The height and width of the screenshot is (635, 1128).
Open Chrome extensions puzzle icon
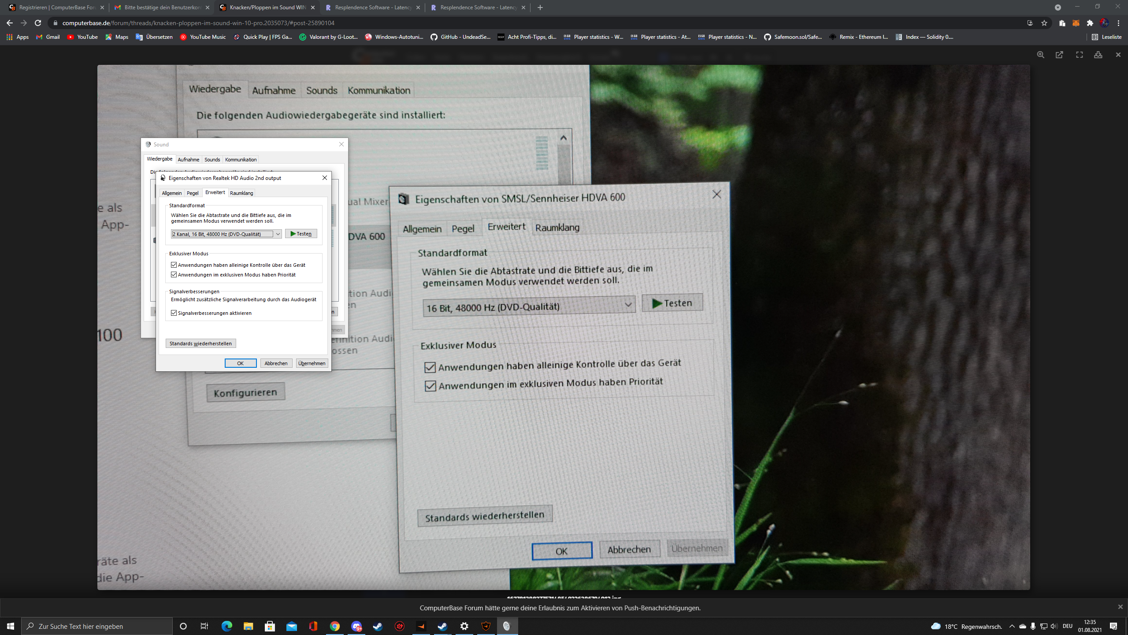point(1090,23)
